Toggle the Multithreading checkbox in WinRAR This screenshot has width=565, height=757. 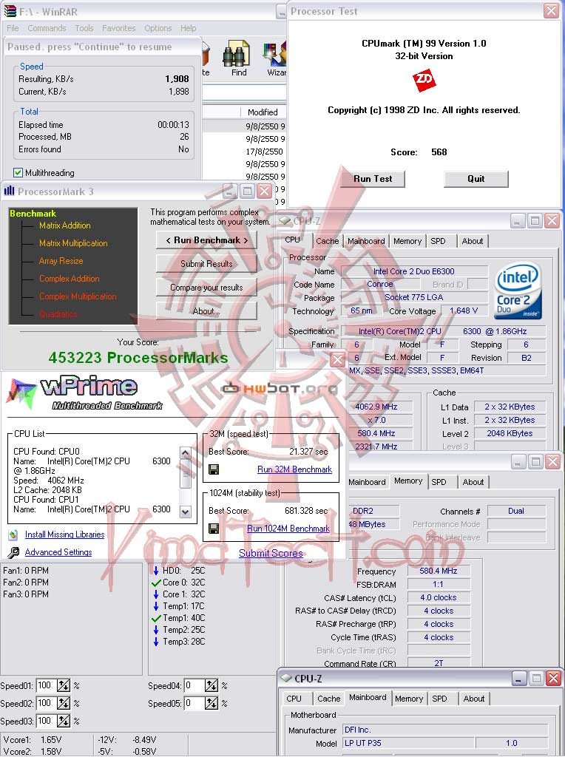pos(18,173)
